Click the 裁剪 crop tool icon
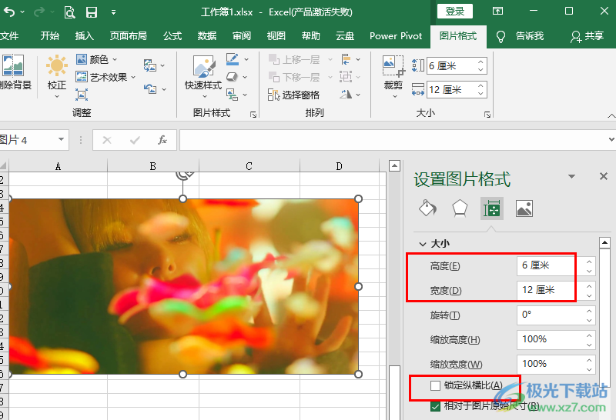The width and height of the screenshot is (616, 420). (x=393, y=65)
